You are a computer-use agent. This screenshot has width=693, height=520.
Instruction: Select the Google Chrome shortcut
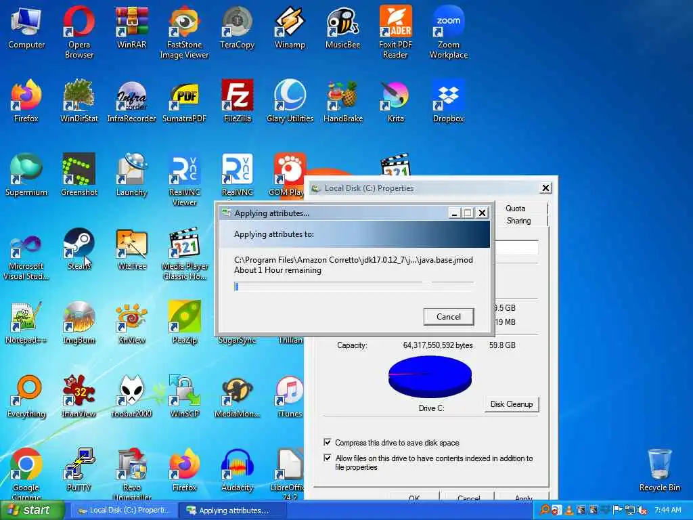coord(26,474)
